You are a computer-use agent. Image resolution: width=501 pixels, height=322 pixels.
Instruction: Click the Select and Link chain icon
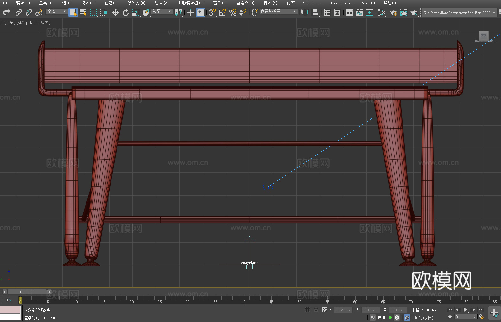tap(19, 12)
